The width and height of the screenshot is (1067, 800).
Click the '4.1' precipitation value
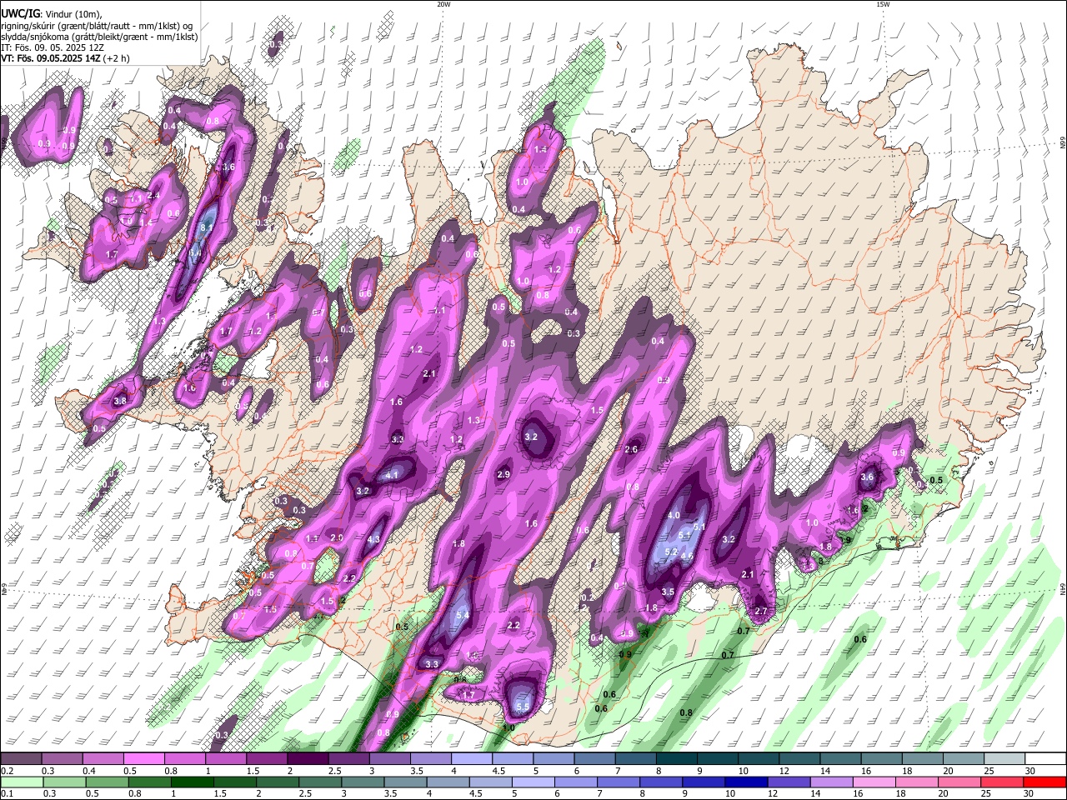(393, 475)
